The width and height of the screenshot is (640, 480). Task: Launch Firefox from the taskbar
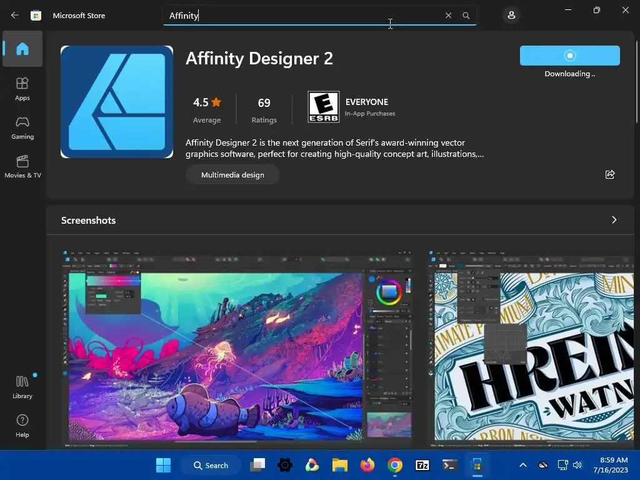[367, 465]
